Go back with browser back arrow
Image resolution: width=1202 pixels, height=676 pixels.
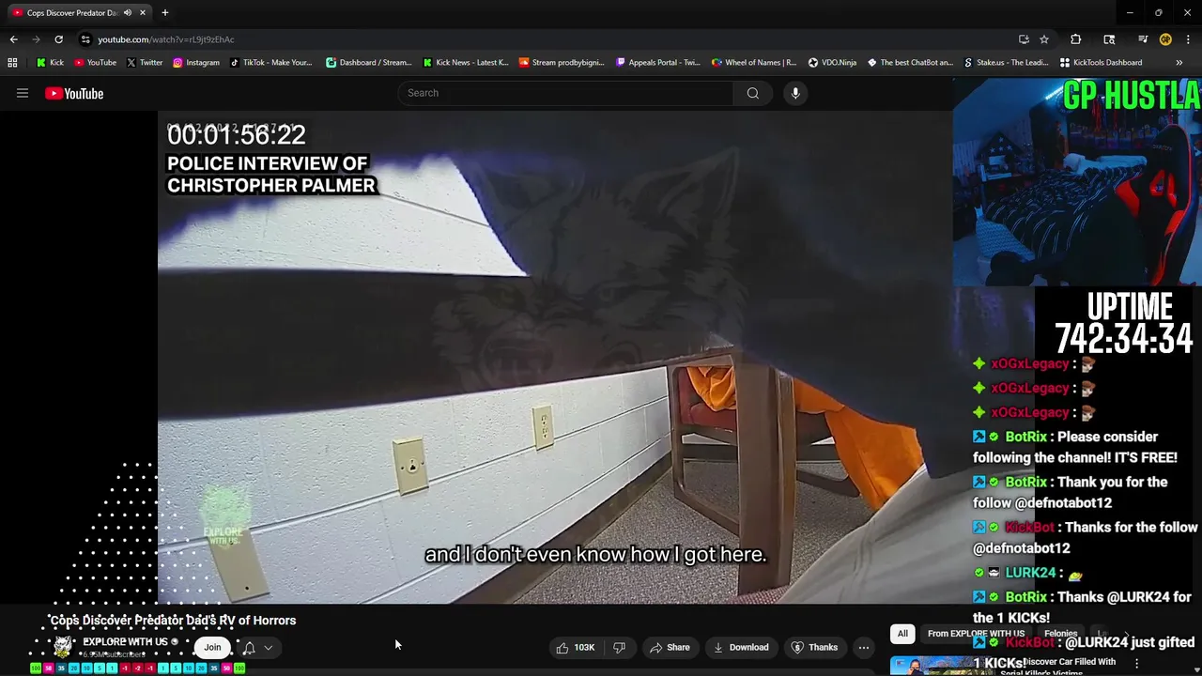pyautogui.click(x=13, y=39)
